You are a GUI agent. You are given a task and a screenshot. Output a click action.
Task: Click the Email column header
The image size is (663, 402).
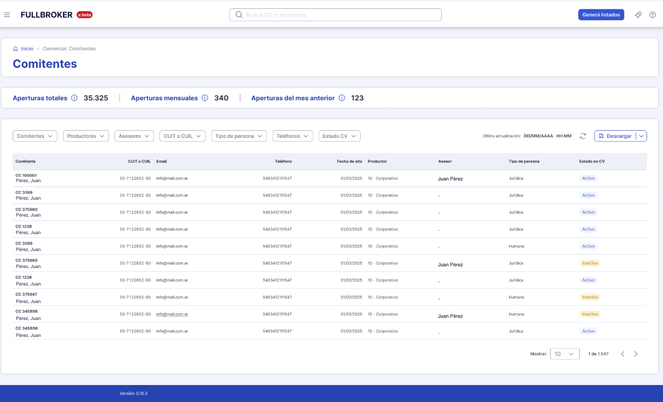coord(162,161)
